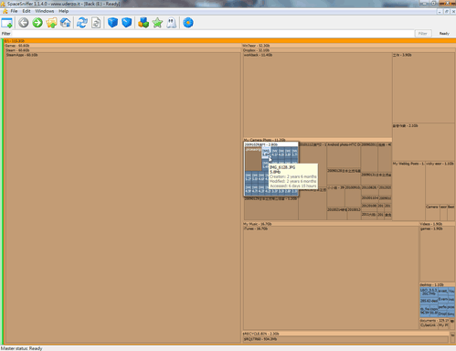Select the My Weblog Posts folder block
Screen dimensions: 456x351
point(408,190)
